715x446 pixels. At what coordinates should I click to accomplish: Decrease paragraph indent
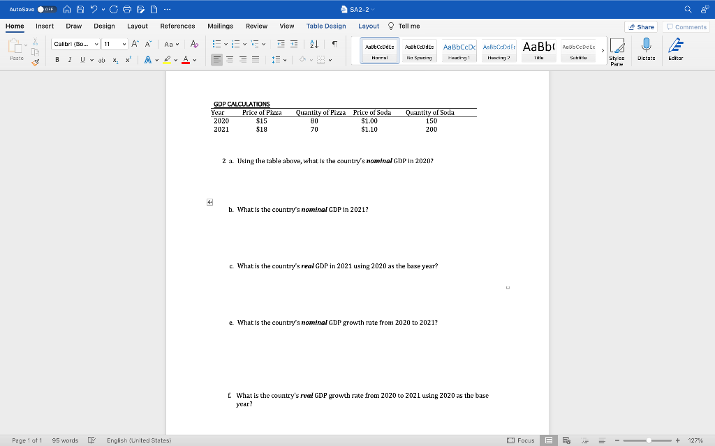(x=281, y=44)
